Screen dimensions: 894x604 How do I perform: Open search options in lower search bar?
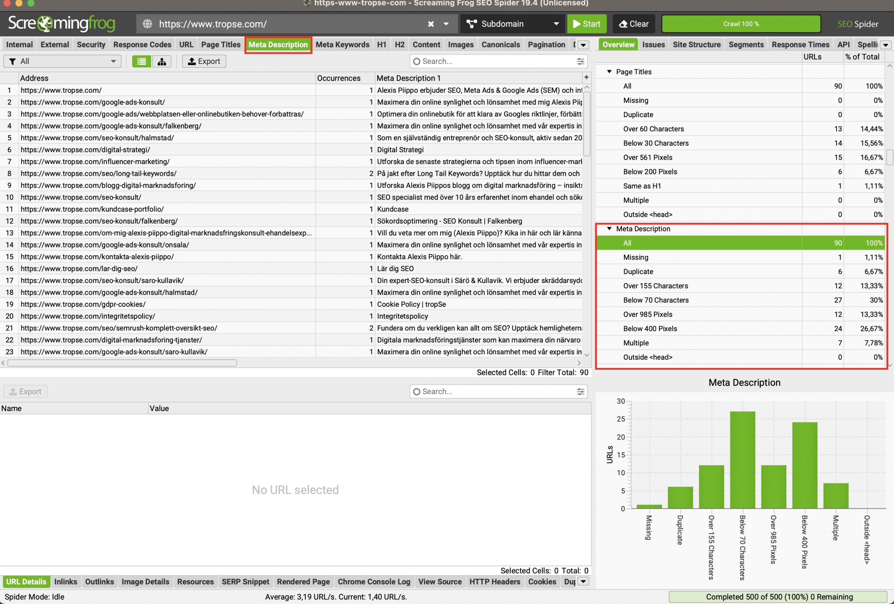[x=580, y=391]
